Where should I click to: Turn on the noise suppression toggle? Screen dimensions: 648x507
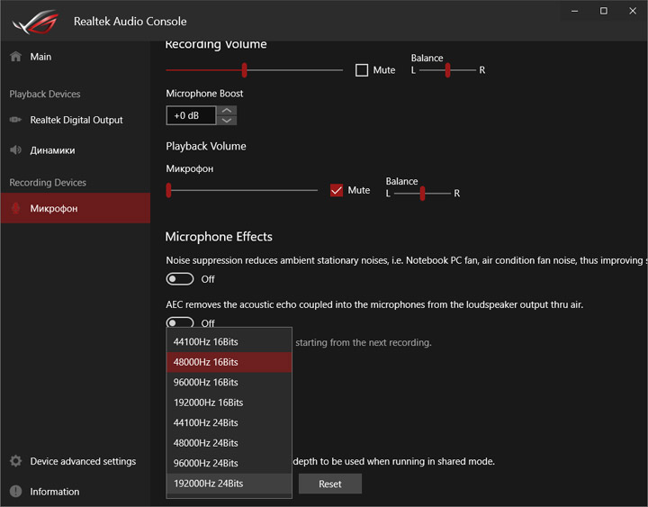[x=180, y=279]
